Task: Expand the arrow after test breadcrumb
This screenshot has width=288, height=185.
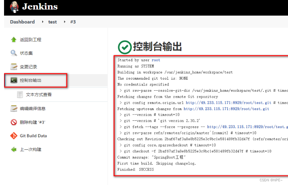Action: (65, 22)
